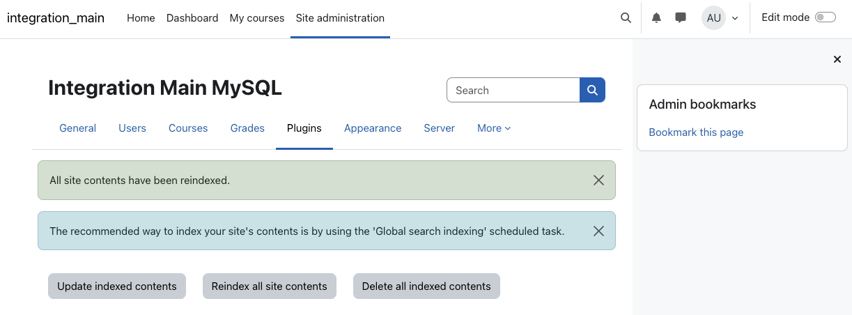Dismiss the 'All site contents have been reindexed' alert
Image resolution: width=852 pixels, height=315 pixels.
[x=598, y=180]
